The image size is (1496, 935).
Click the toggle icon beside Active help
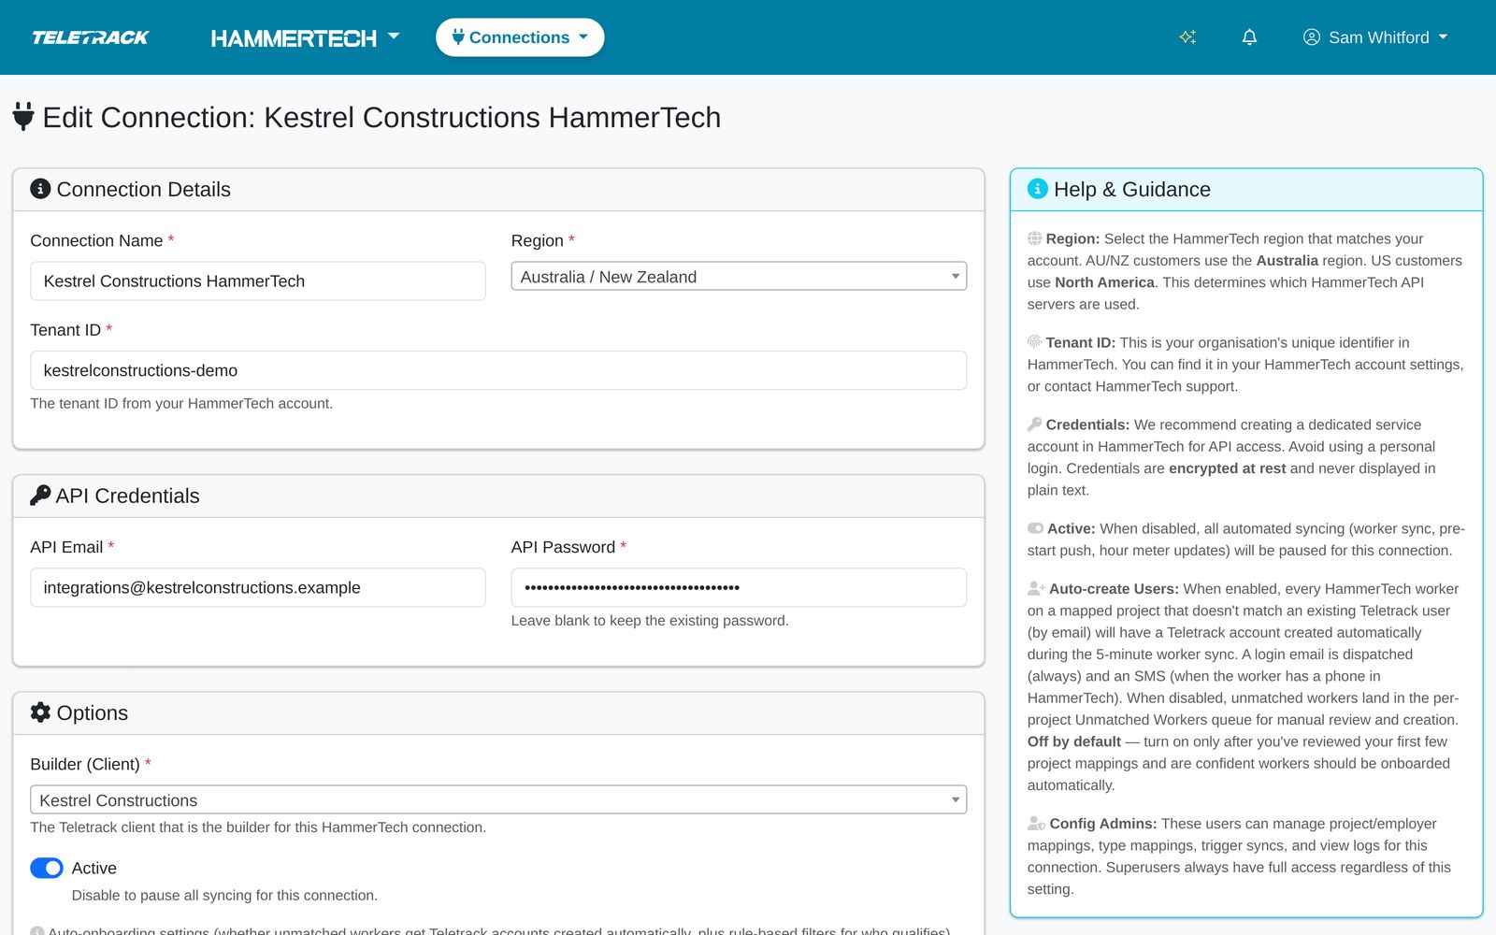[1035, 528]
